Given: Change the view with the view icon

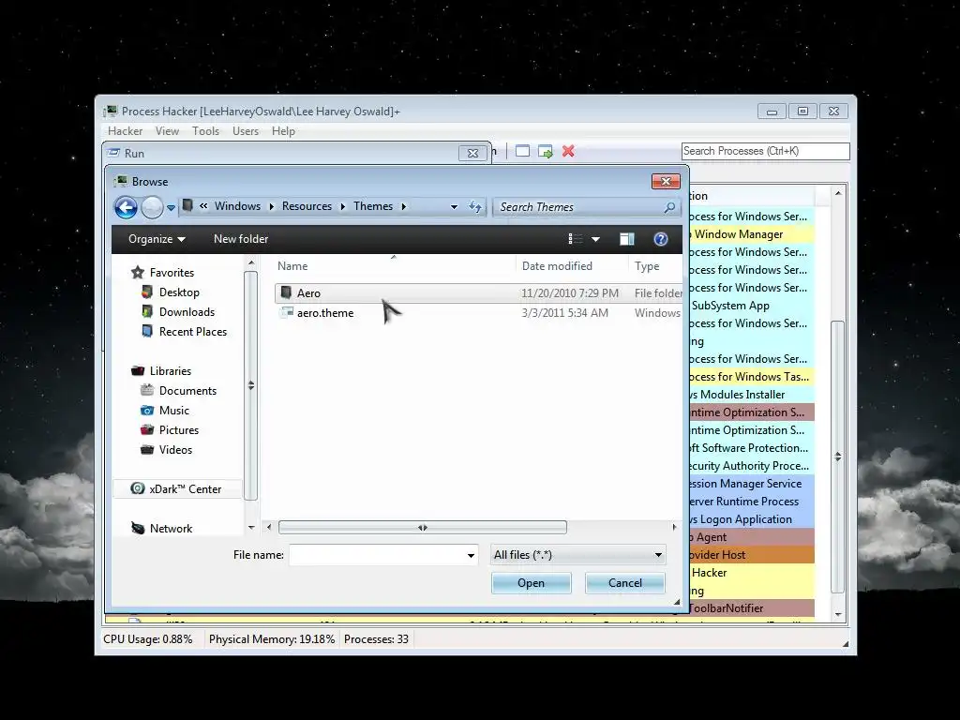Looking at the screenshot, I should [575, 239].
